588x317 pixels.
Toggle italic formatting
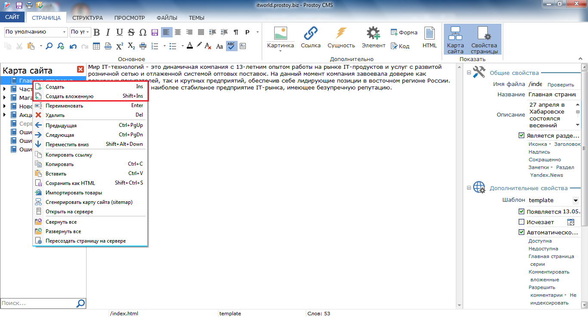click(108, 32)
